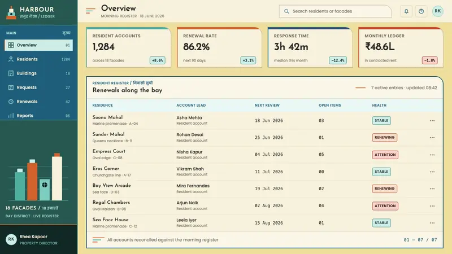Screen dimensions: 452x254
Task: Open row options for Soona Mahal
Action: pos(432,121)
